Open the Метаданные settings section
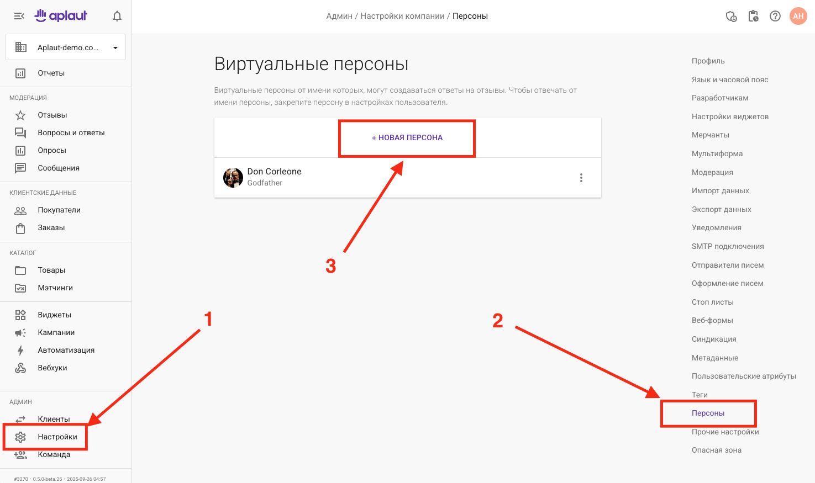The height and width of the screenshot is (483, 815). tap(715, 358)
